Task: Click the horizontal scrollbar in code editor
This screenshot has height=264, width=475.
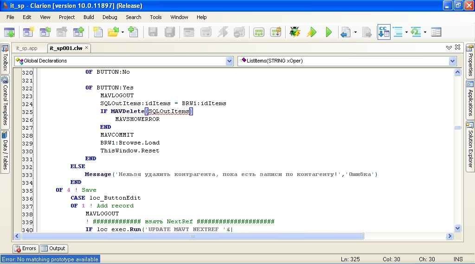Action: (193, 236)
